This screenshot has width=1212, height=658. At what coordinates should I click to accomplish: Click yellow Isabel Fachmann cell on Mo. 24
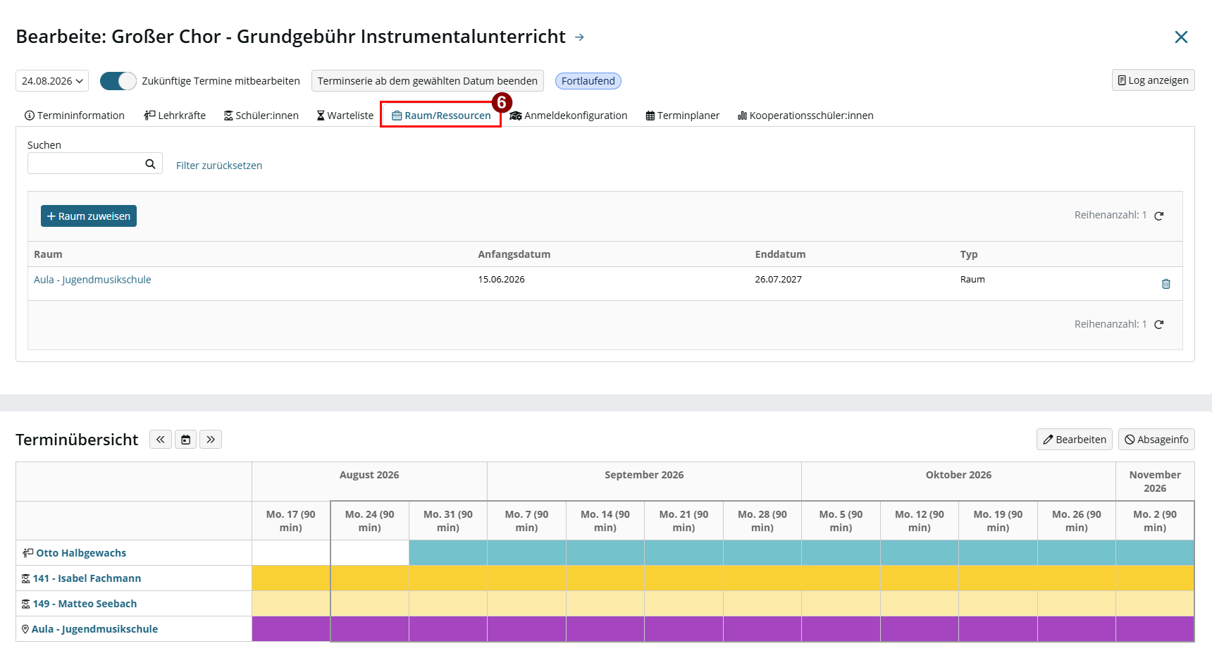pos(370,578)
